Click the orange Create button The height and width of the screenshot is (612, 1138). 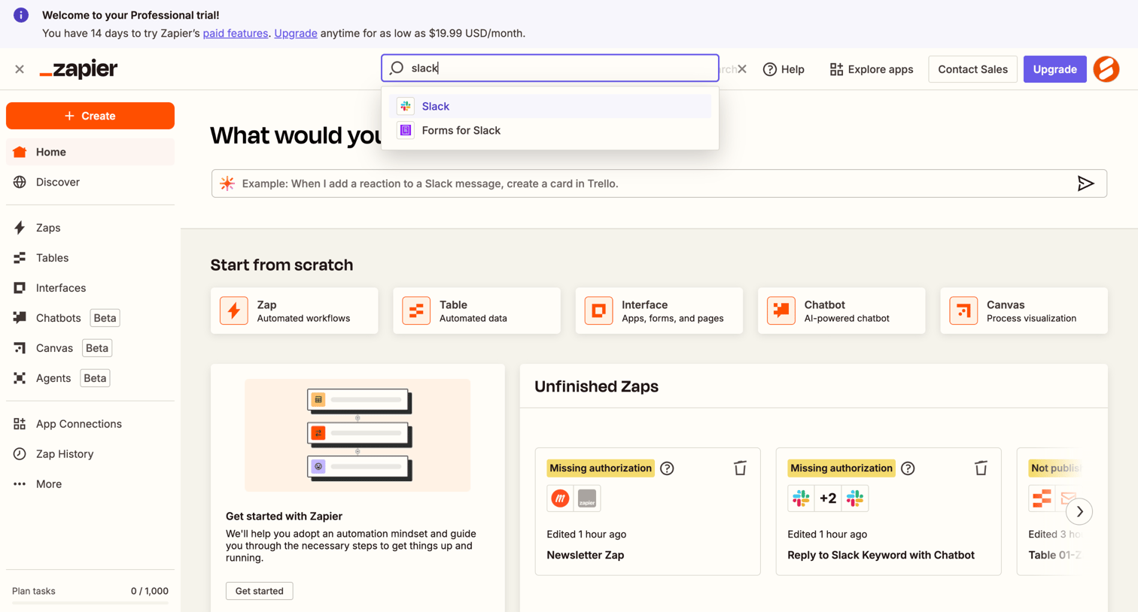tap(90, 116)
